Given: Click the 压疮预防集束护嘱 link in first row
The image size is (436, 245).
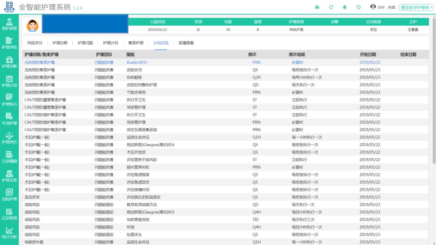Looking at the screenshot, I should 40,62.
